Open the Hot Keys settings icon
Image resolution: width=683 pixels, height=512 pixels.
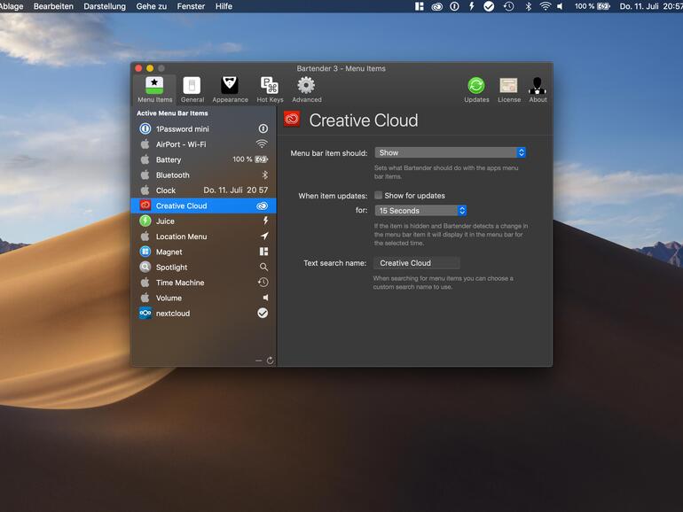(270, 89)
